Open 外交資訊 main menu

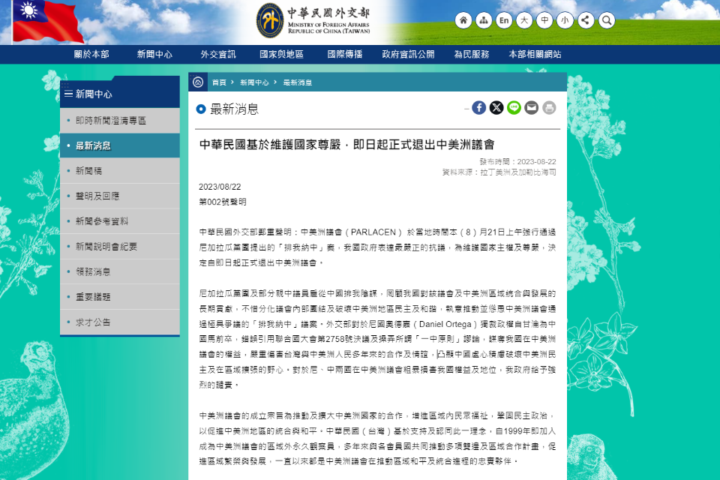click(x=218, y=54)
